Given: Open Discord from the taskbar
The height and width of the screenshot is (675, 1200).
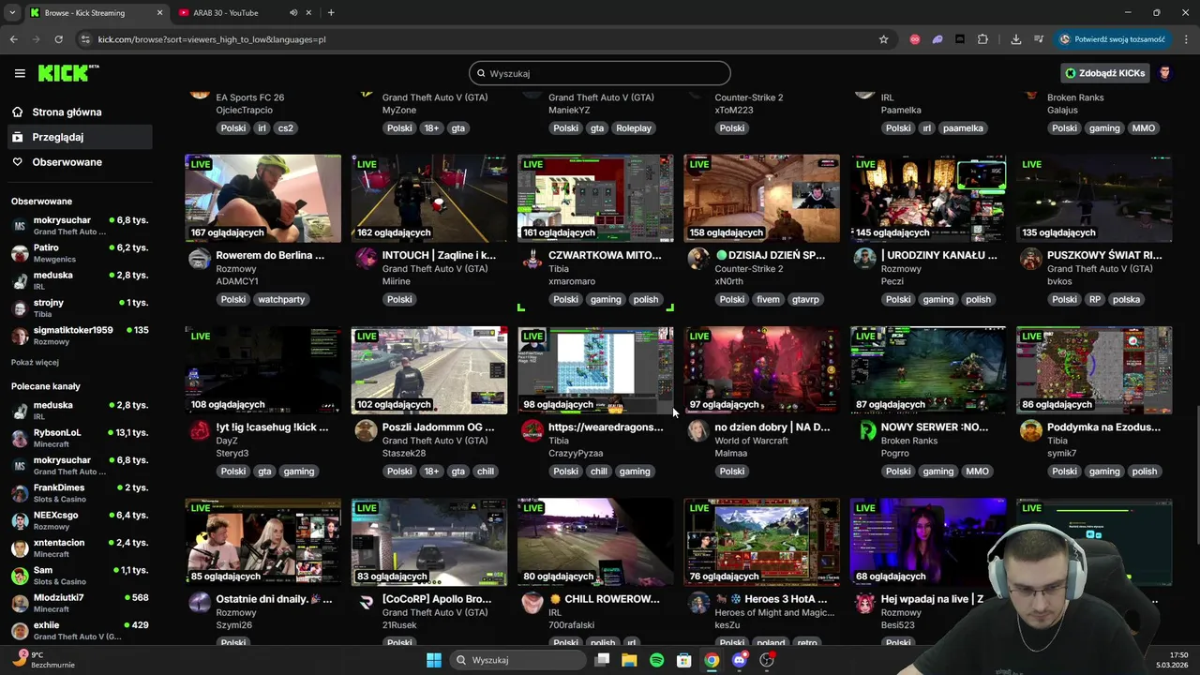Looking at the screenshot, I should [740, 660].
